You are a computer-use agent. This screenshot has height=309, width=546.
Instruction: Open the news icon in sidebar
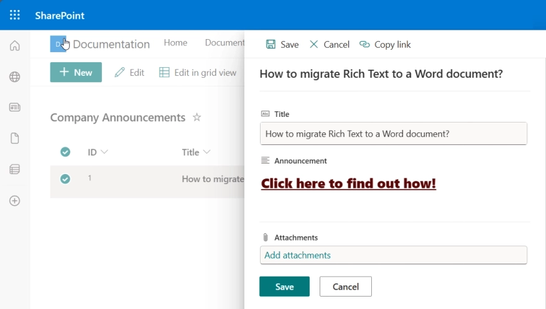coord(15,107)
